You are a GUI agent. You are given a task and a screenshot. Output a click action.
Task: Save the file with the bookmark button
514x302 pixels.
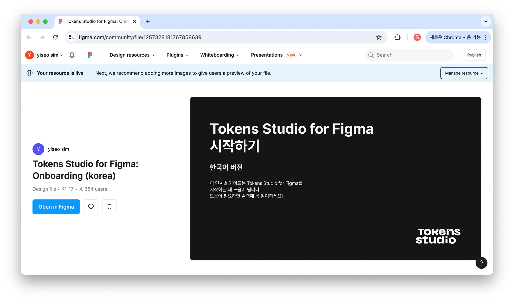point(109,207)
